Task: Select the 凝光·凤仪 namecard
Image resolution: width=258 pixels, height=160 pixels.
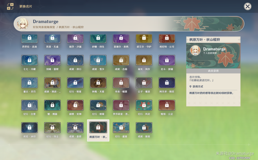Action: click(144, 60)
